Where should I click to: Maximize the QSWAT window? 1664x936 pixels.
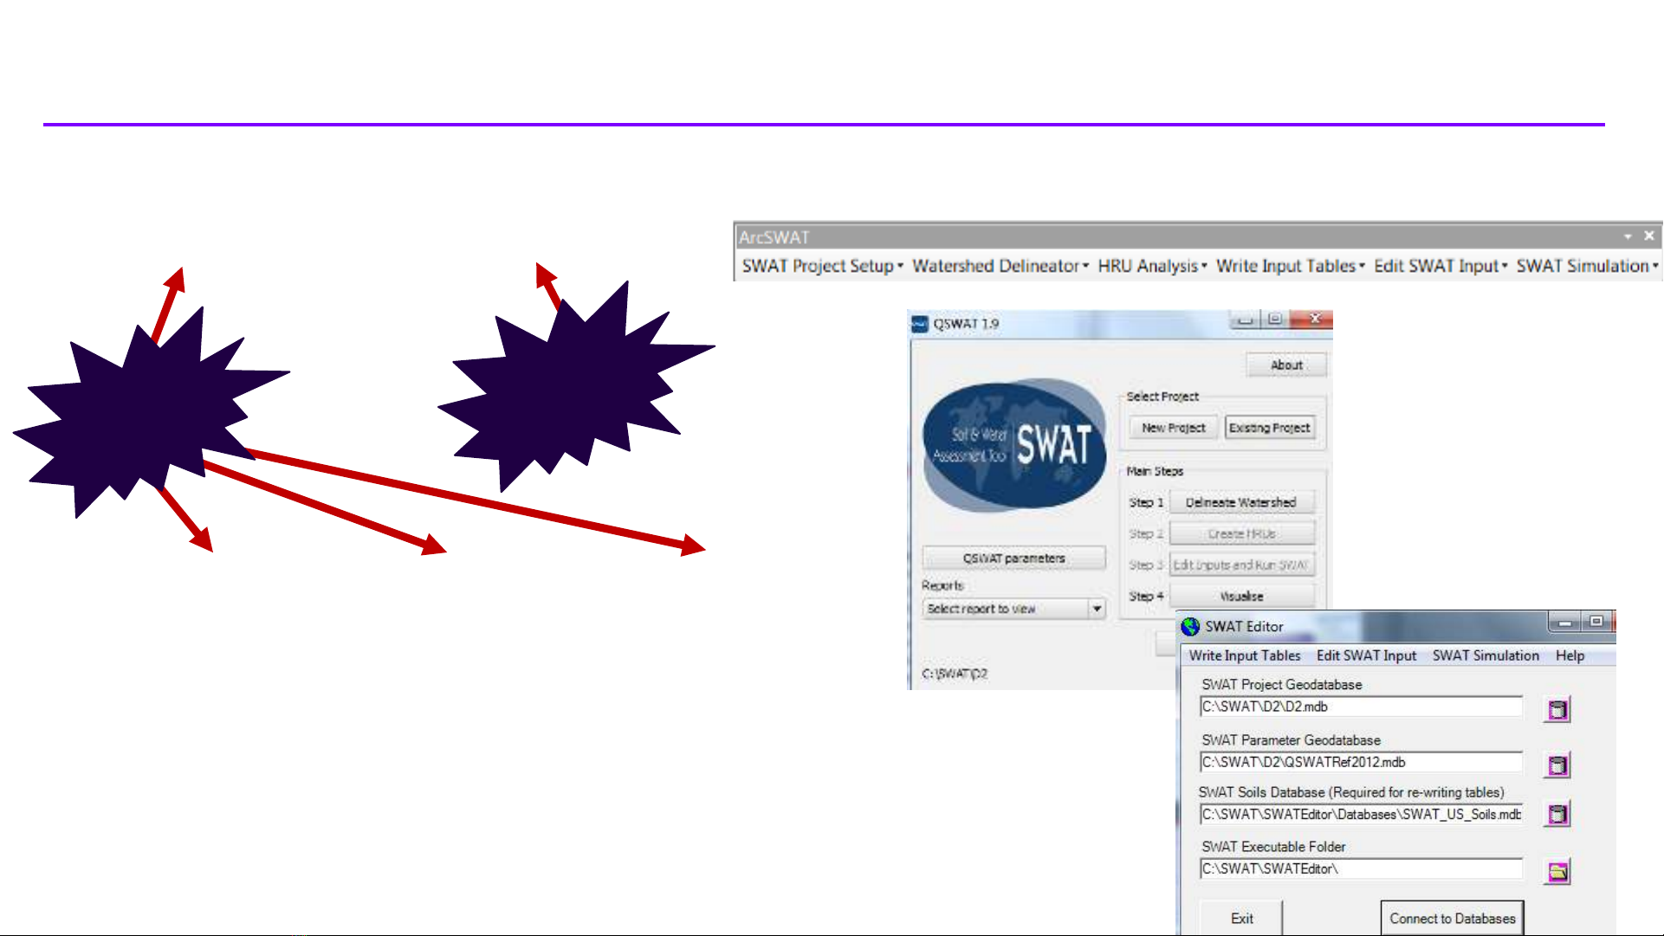[1274, 320]
